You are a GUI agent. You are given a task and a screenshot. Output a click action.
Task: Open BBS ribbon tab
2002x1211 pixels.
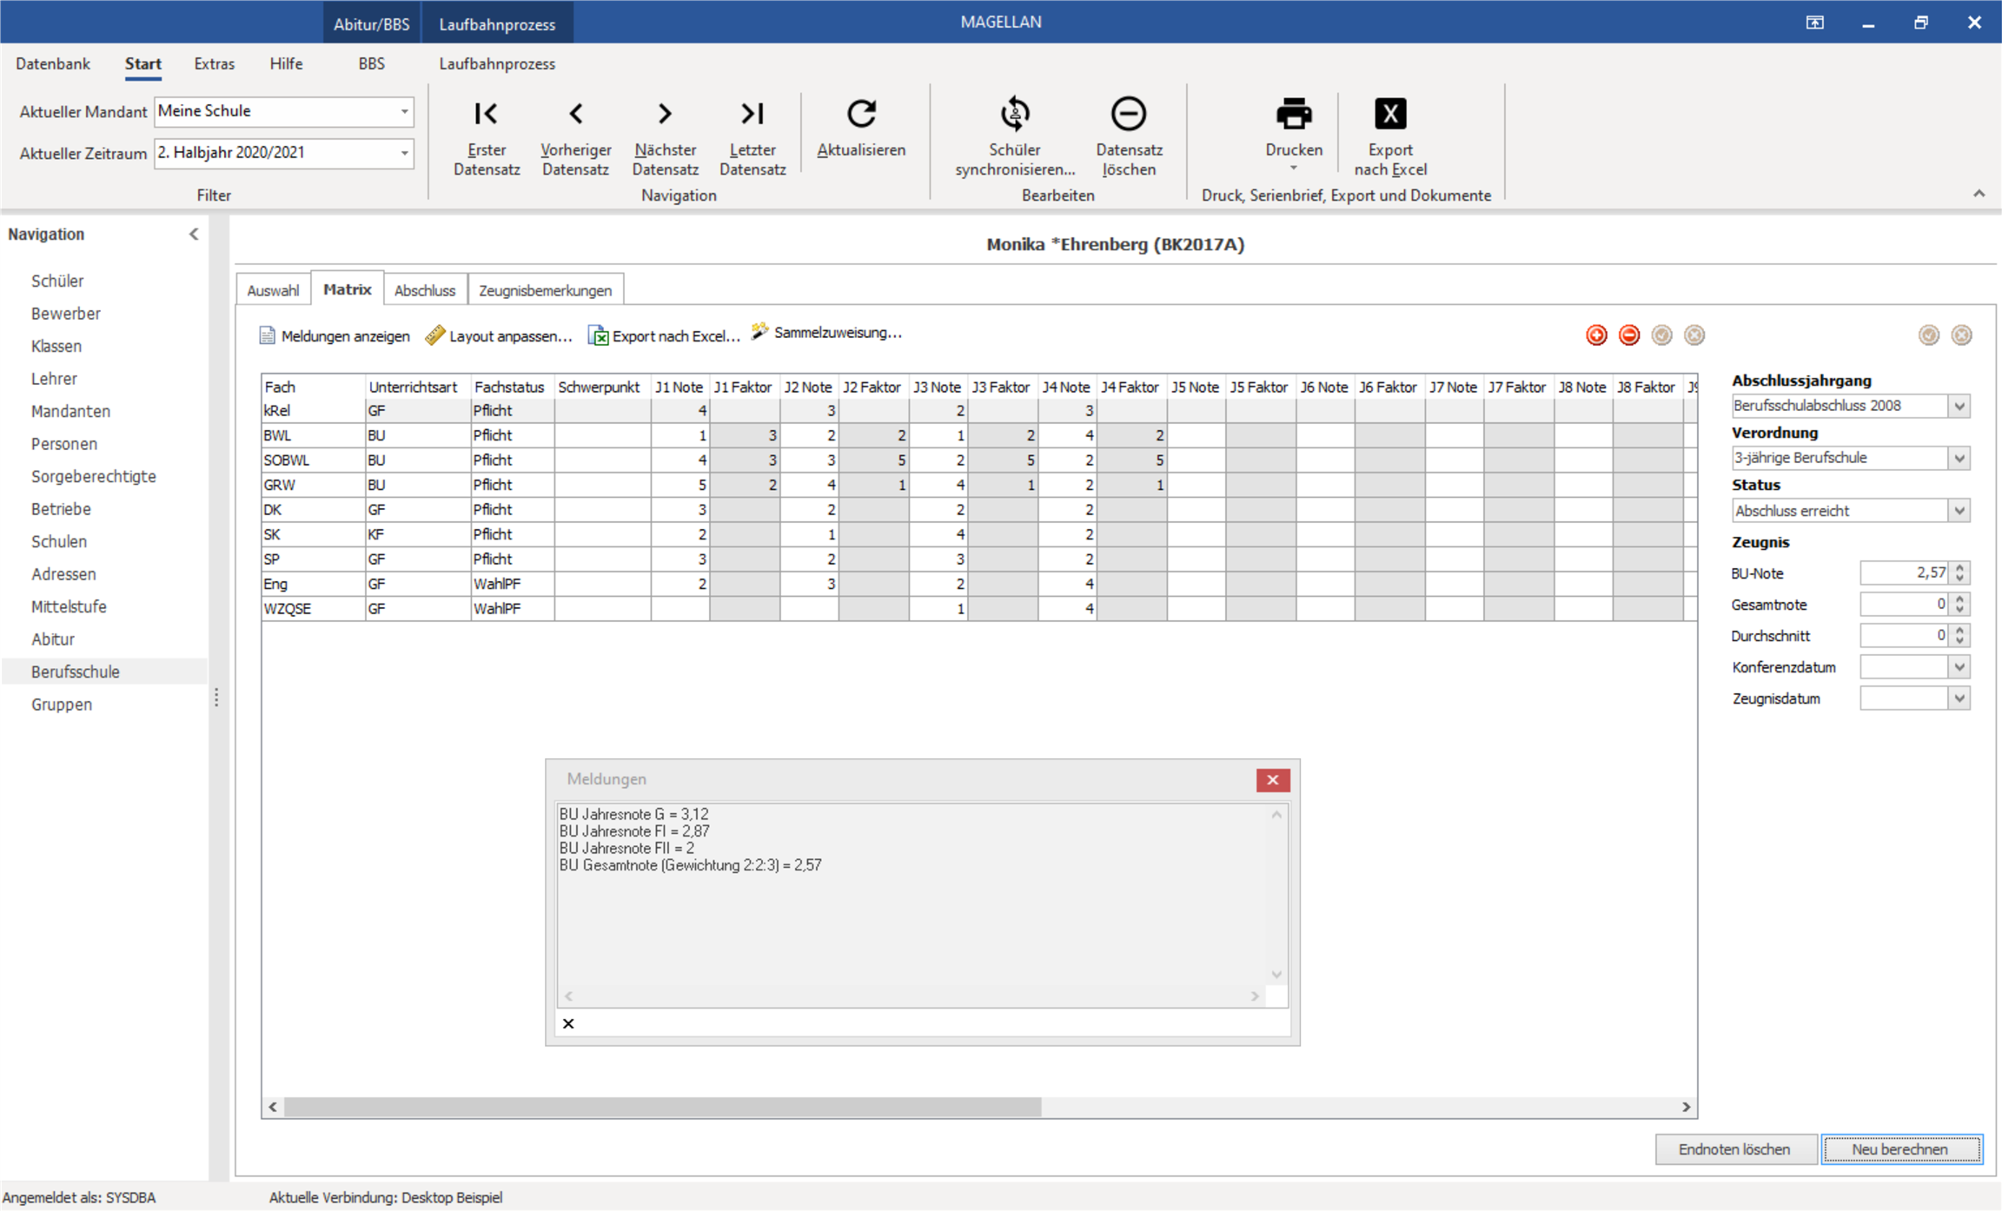click(371, 63)
